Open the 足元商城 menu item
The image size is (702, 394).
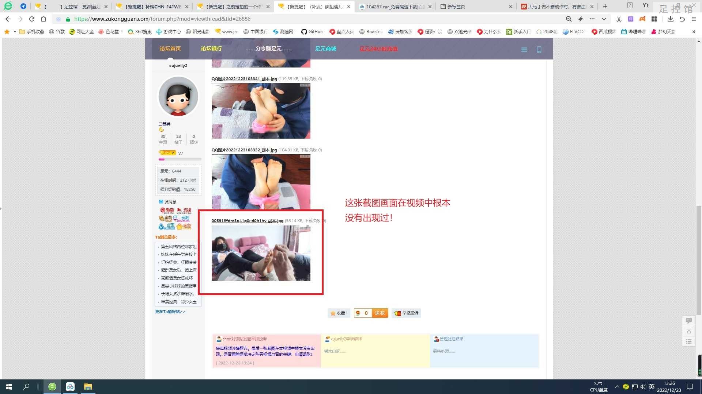(x=325, y=49)
